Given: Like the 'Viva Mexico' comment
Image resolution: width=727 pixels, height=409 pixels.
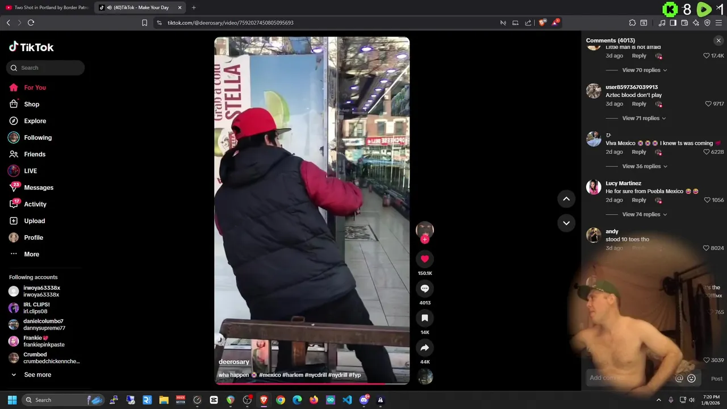Looking at the screenshot, I should tap(707, 152).
